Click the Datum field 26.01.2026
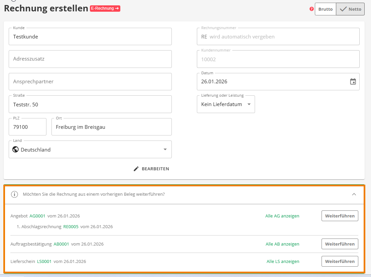371x277 pixels. tap(278, 82)
